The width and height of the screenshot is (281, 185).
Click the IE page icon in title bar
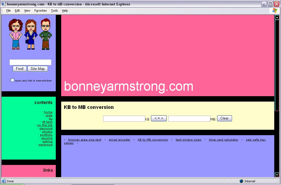click(4, 4)
